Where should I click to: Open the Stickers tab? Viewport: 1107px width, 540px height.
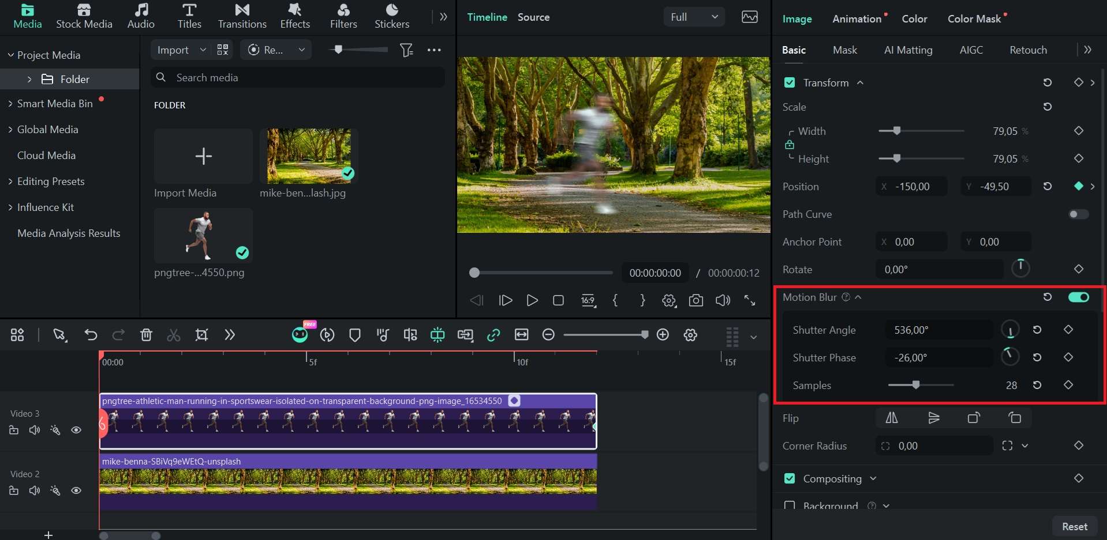[x=392, y=16]
